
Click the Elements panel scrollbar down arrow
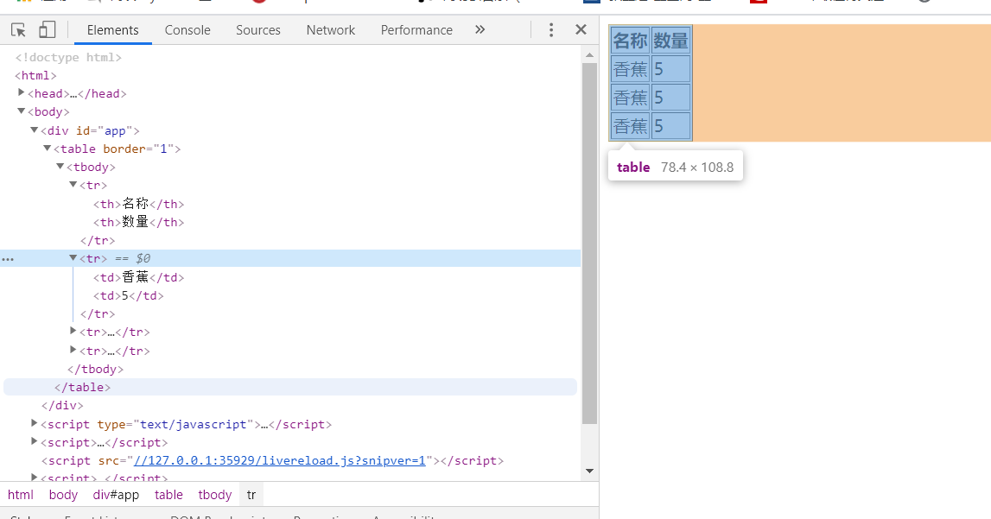(589, 471)
